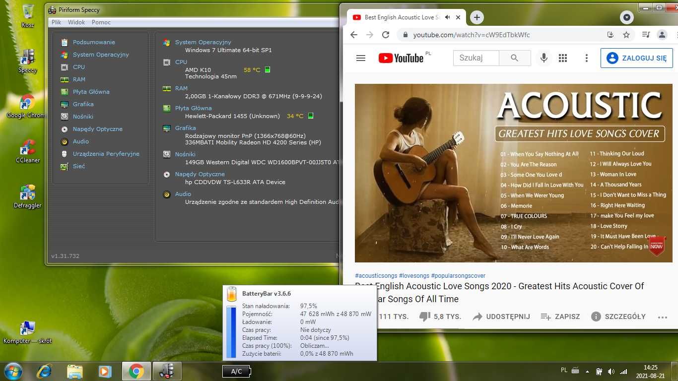Click the YouTube Szukaj search field
This screenshot has width=678, height=381.
tap(476, 58)
